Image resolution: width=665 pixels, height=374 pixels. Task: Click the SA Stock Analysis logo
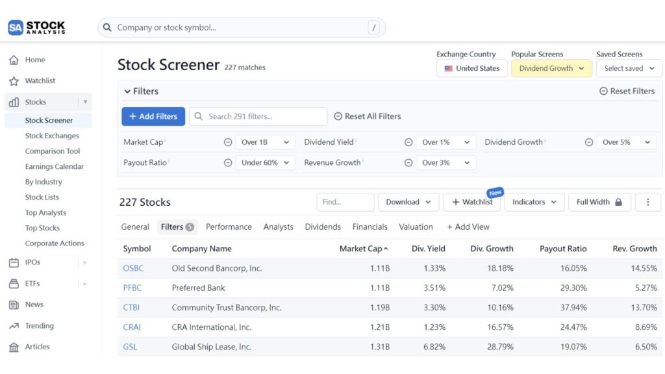[x=36, y=26]
